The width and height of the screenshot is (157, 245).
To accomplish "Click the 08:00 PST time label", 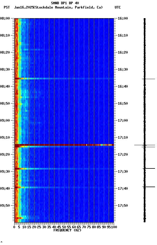I will pos(5,18).
